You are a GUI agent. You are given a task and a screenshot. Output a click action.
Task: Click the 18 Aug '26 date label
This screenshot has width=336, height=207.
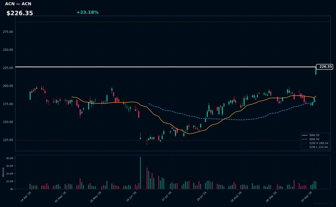tap(237, 196)
